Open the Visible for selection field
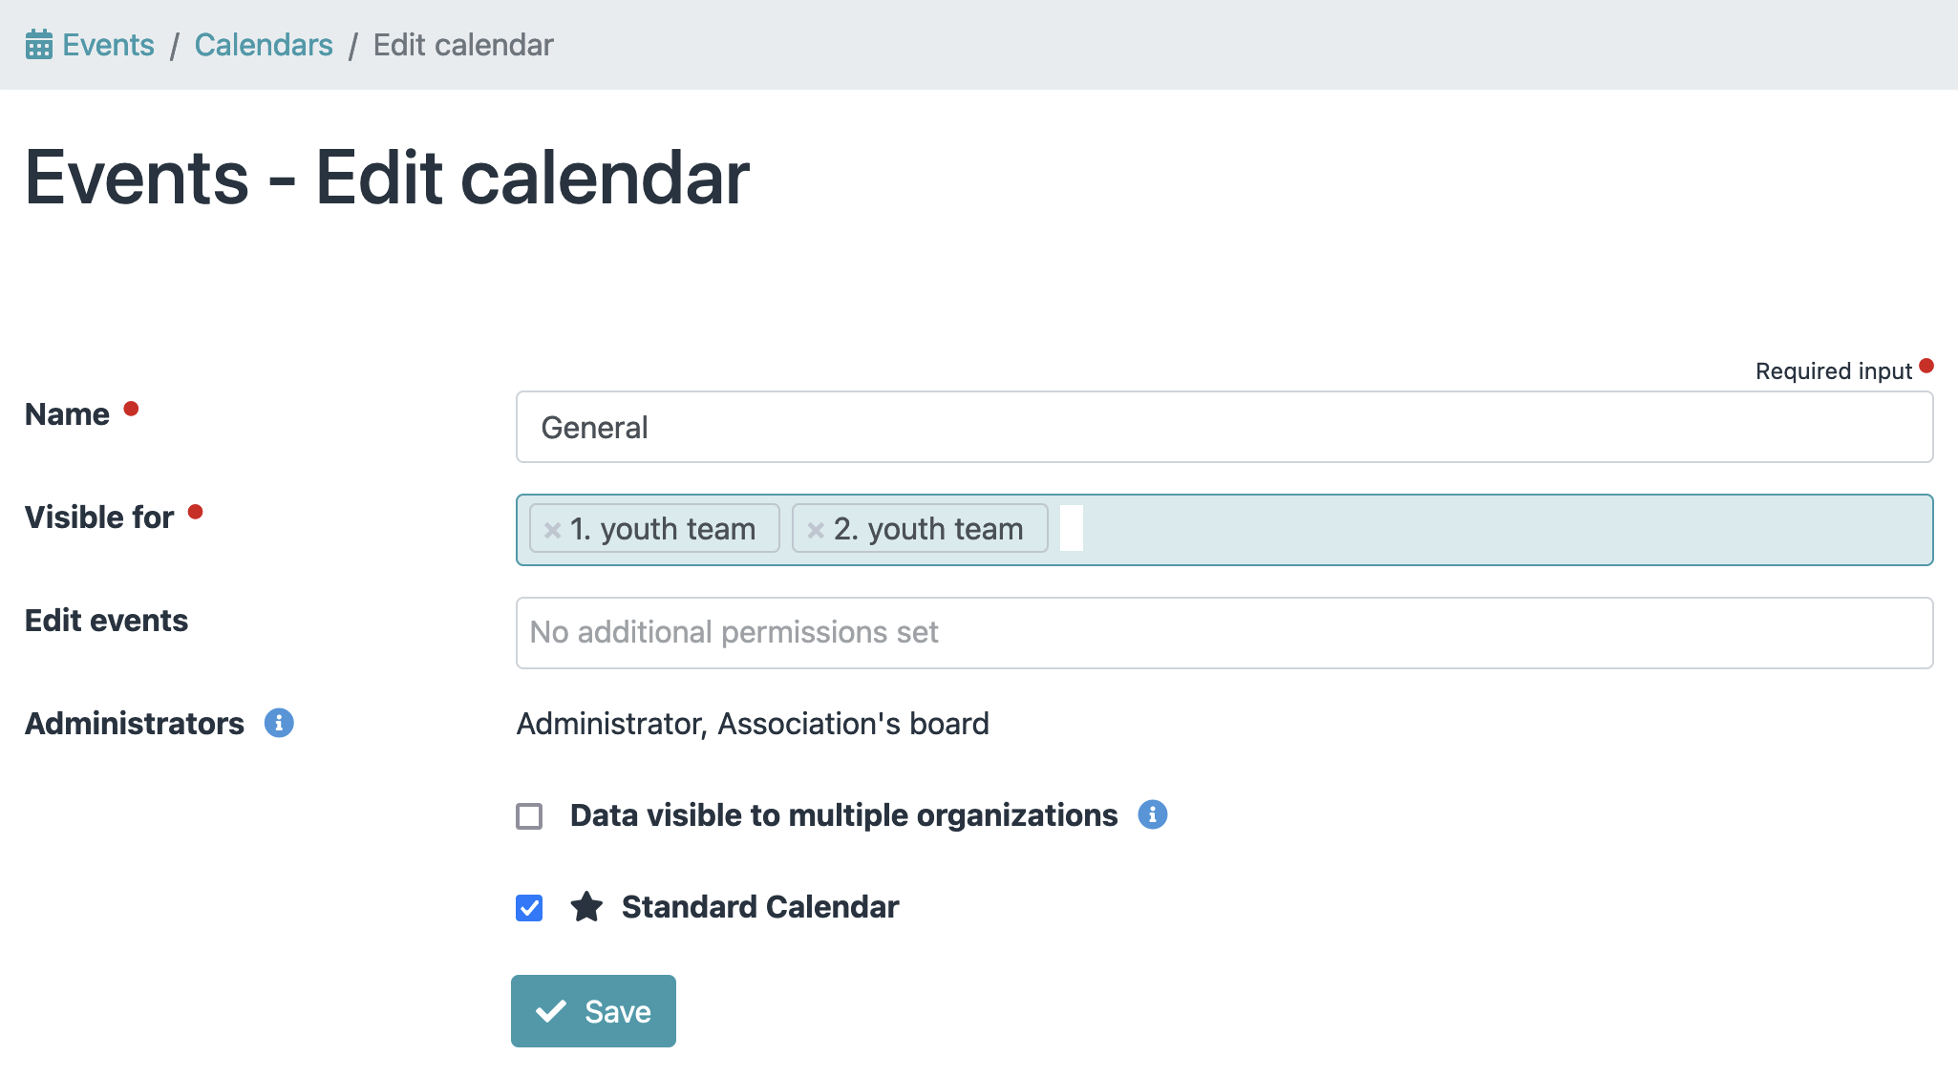 (1500, 530)
